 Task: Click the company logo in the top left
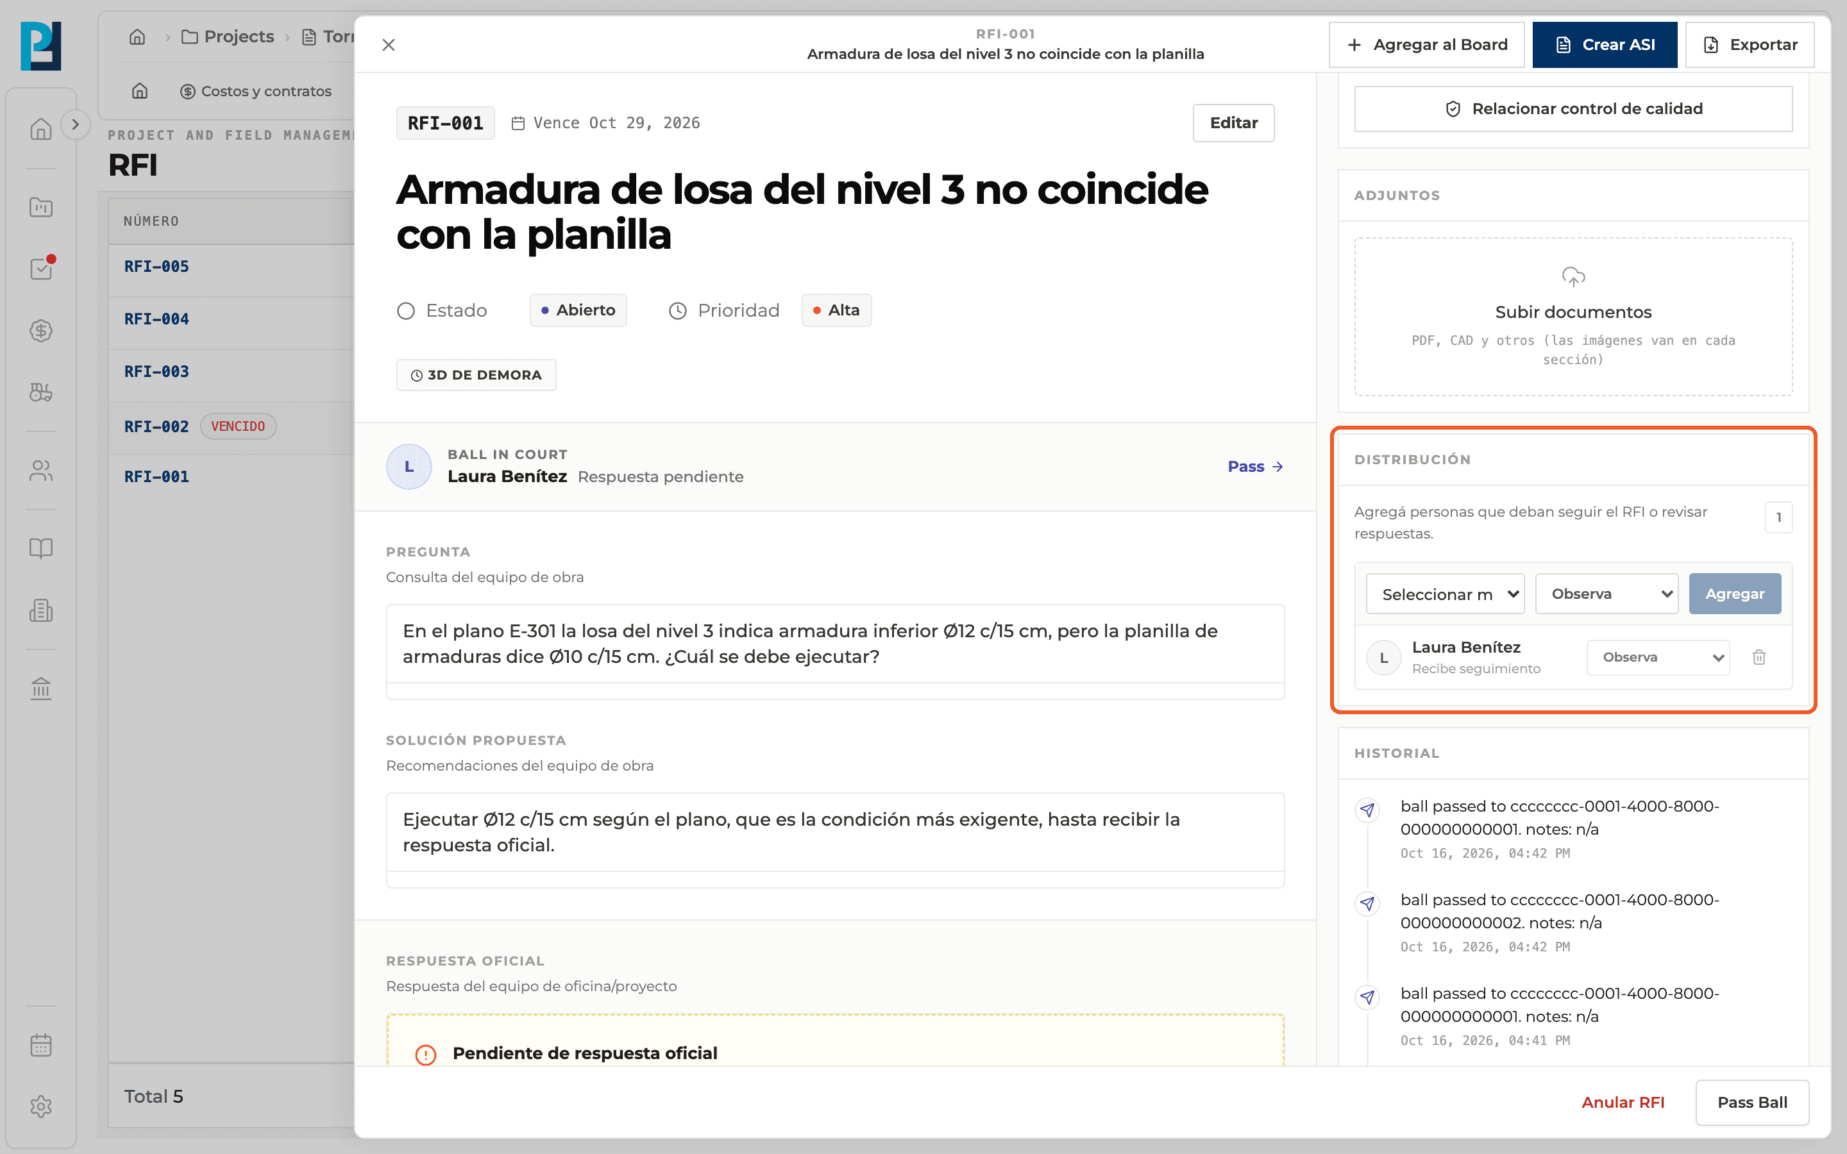coord(41,46)
